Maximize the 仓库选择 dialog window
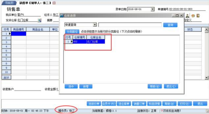The width and height of the screenshot is (209, 114). tap(177, 15)
